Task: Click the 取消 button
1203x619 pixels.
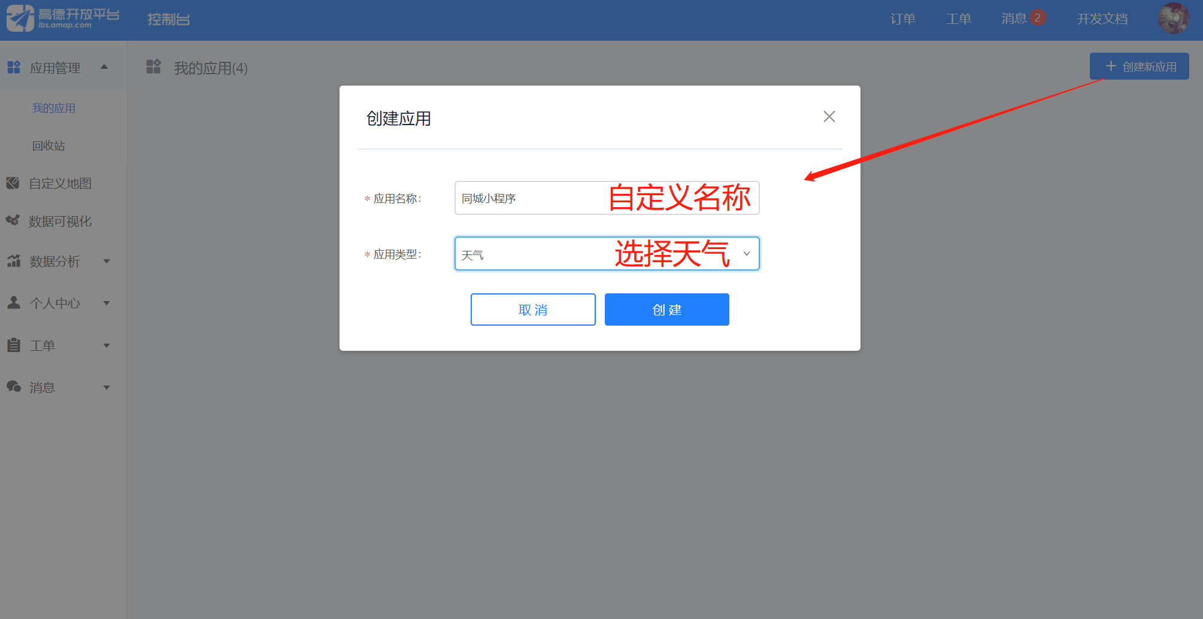Action: click(533, 309)
